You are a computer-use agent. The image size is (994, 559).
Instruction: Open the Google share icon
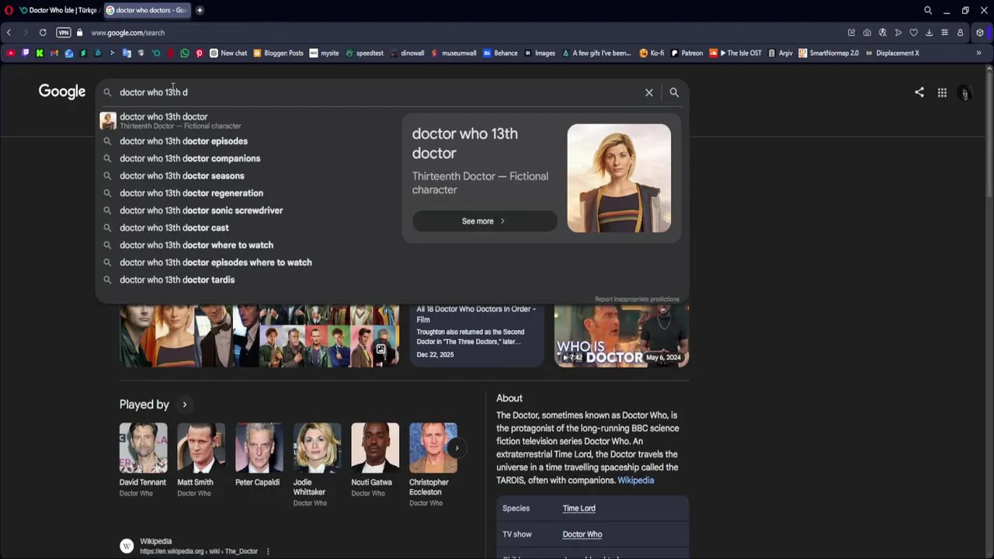[x=919, y=92]
